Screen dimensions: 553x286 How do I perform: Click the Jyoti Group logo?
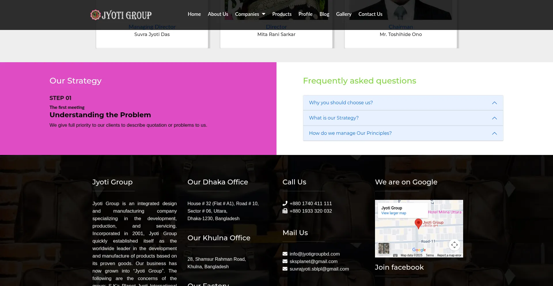pos(121,15)
